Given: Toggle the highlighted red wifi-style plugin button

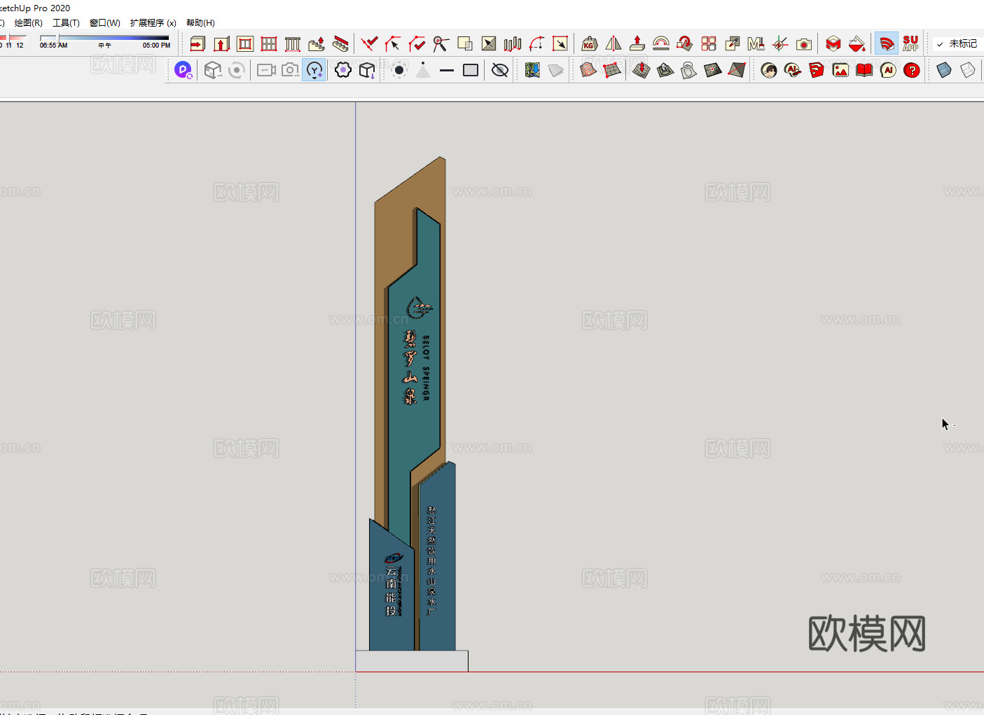Looking at the screenshot, I should click(x=886, y=44).
